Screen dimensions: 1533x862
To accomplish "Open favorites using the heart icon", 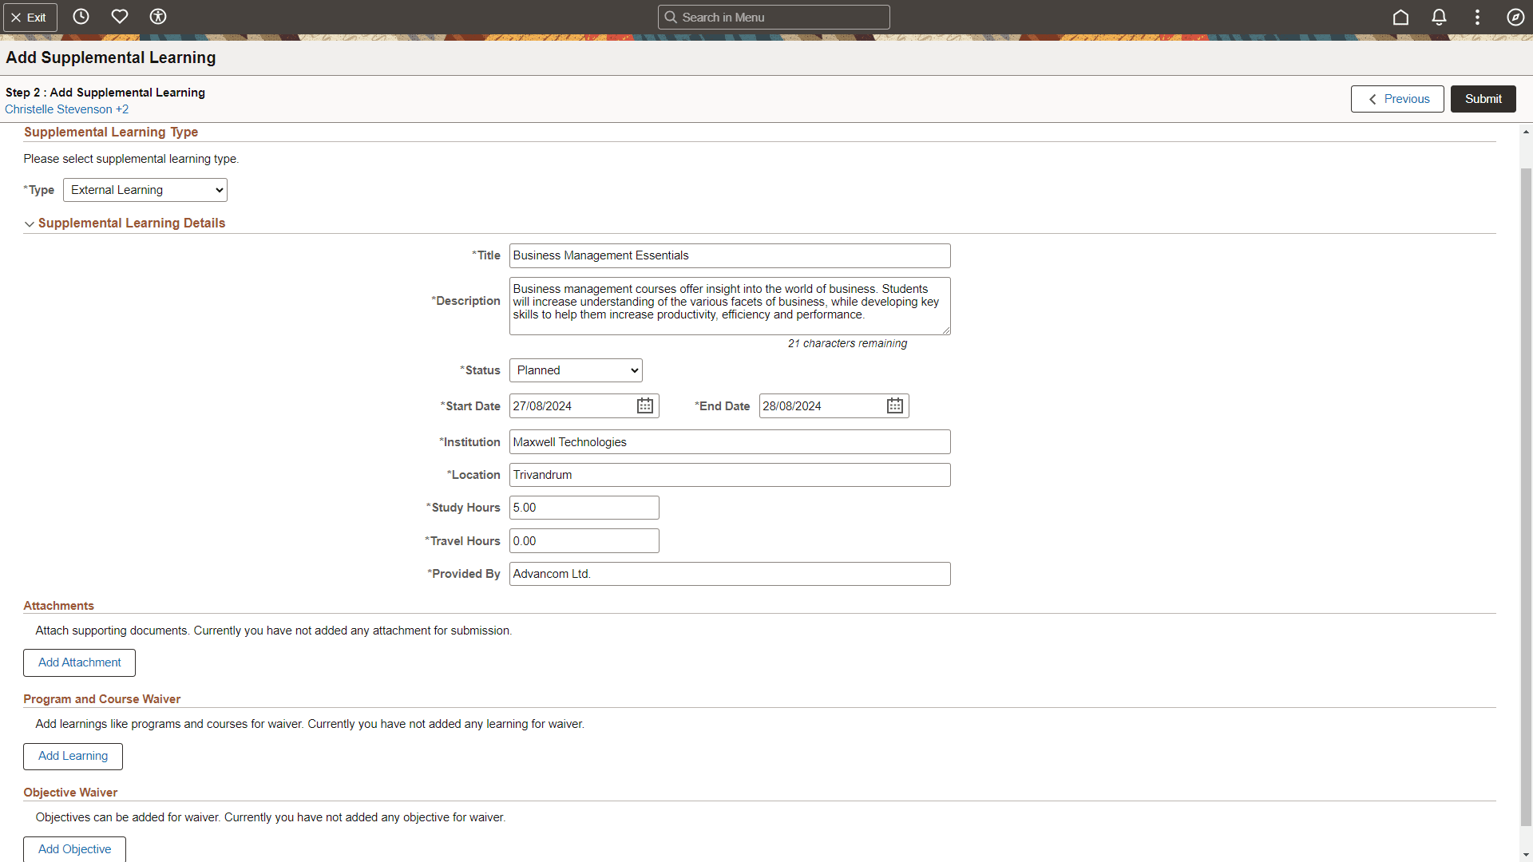I will point(119,16).
